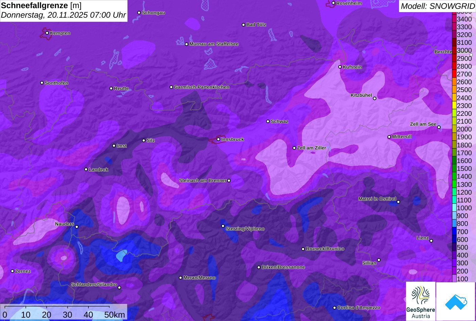Select the Mittersill label
This screenshot has width=476, height=321.
tap(402, 137)
